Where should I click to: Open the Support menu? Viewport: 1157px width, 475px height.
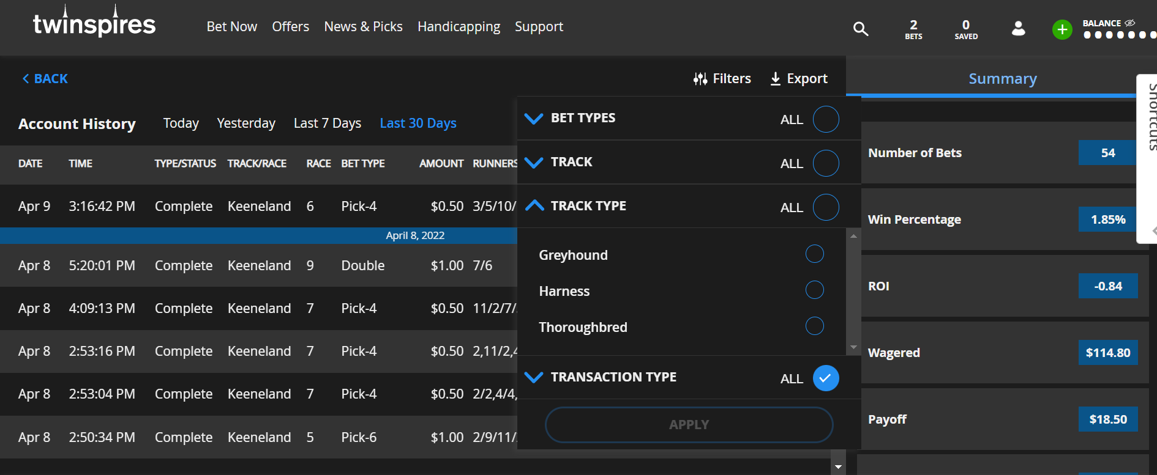(x=539, y=27)
